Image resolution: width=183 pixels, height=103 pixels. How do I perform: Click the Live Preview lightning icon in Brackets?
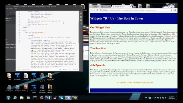81,13
